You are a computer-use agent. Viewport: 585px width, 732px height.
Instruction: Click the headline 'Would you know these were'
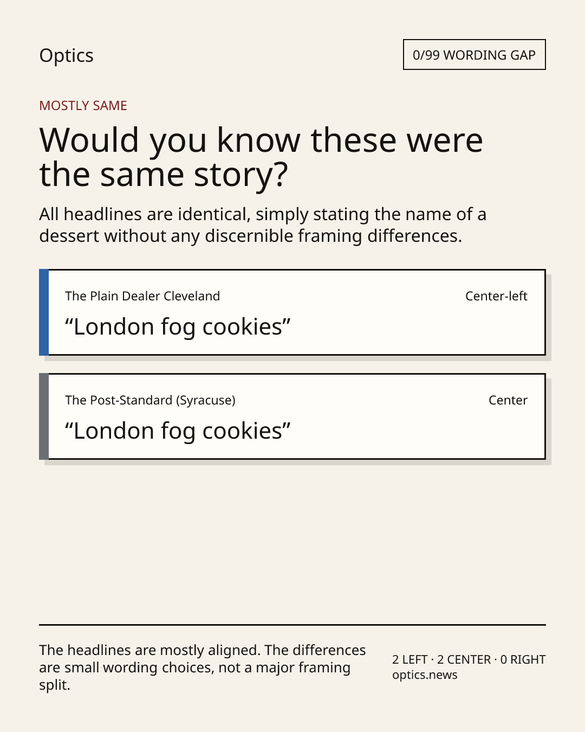click(261, 140)
